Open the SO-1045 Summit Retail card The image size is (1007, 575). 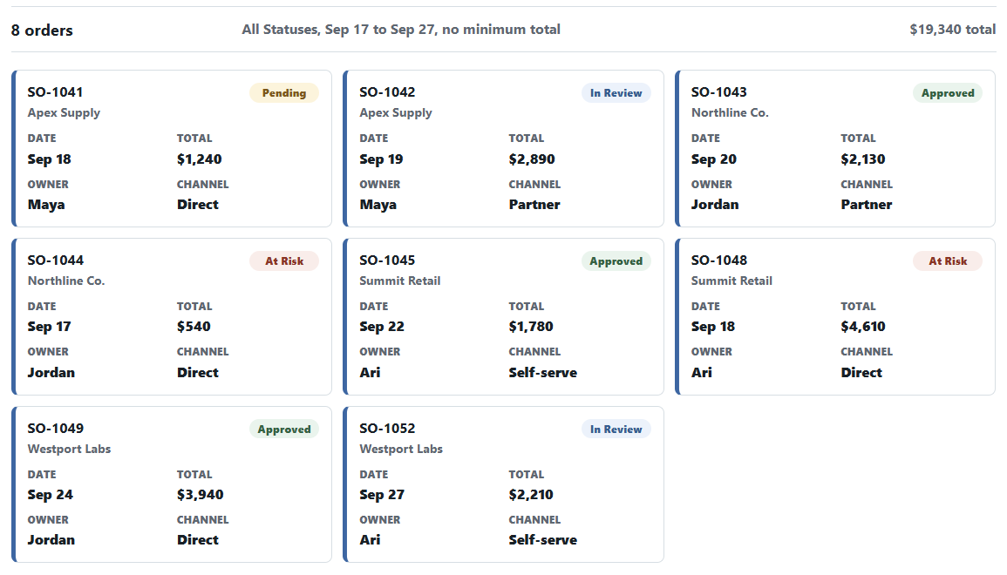[504, 316]
